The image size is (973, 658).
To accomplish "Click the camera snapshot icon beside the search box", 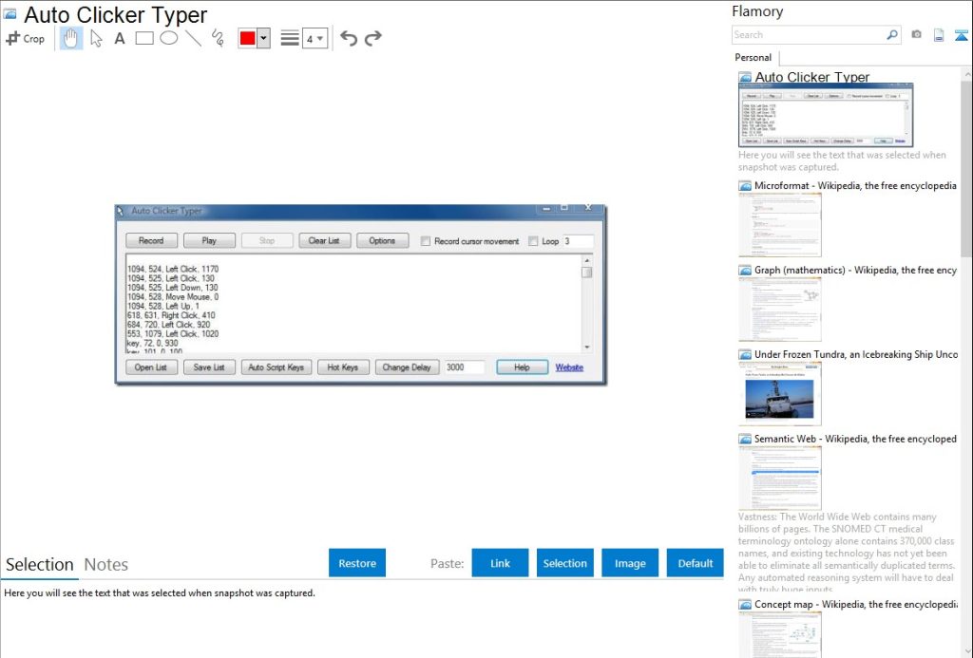I will click(x=915, y=34).
